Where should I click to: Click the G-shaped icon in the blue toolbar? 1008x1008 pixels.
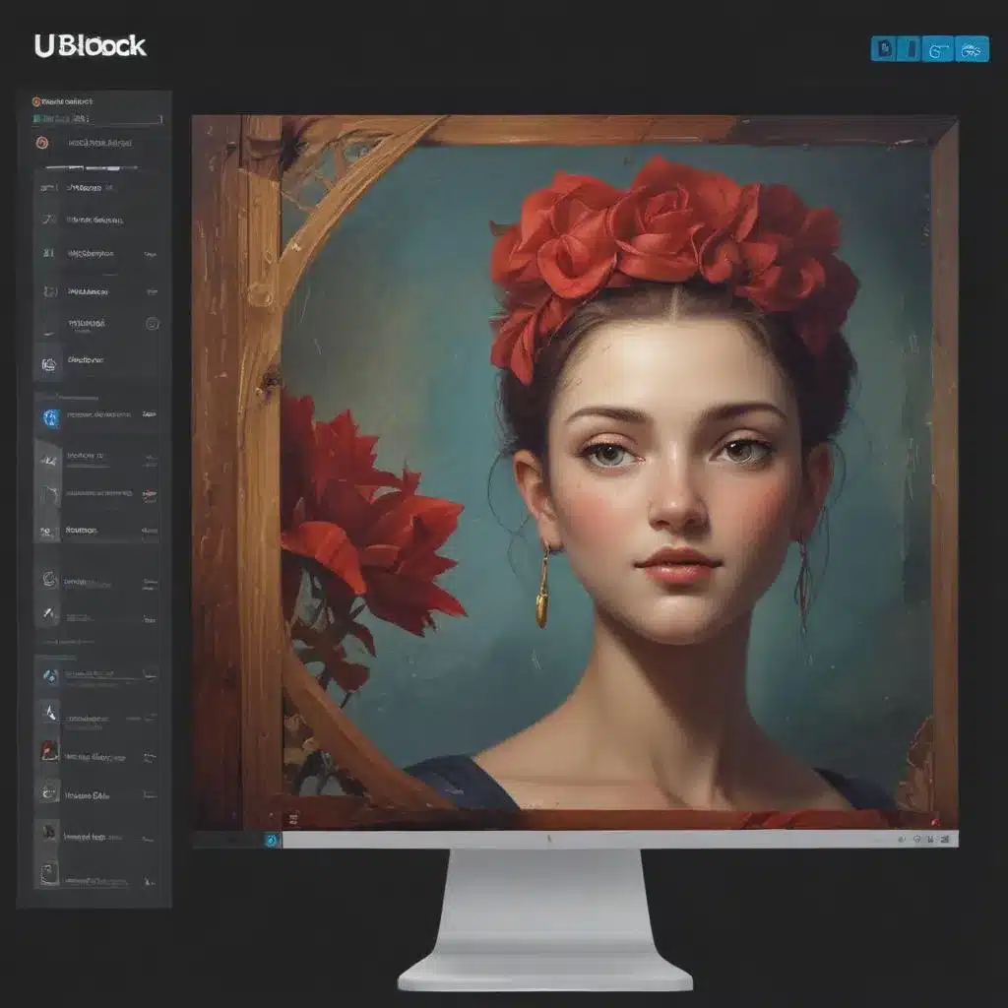(x=938, y=49)
